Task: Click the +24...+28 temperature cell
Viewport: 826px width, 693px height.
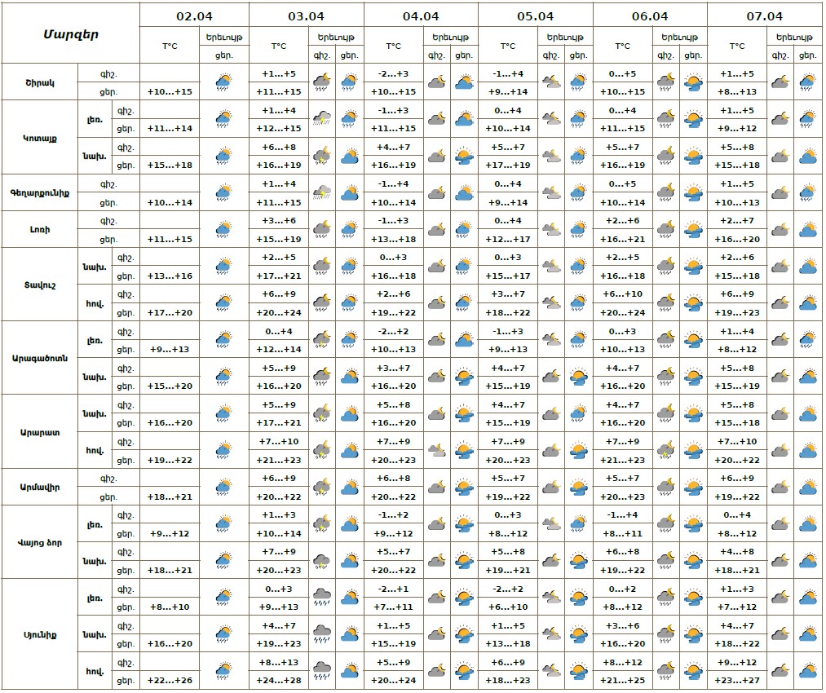Action: point(279,680)
